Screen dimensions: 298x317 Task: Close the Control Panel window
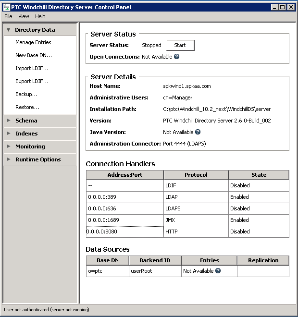(x=291, y=7)
